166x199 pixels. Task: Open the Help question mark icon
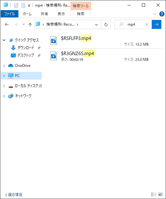tap(162, 14)
